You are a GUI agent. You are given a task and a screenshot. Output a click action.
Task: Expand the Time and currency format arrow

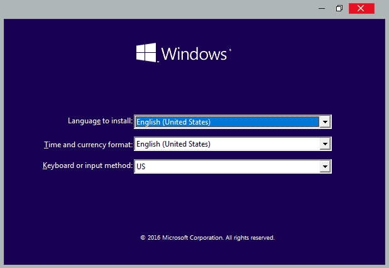click(325, 144)
